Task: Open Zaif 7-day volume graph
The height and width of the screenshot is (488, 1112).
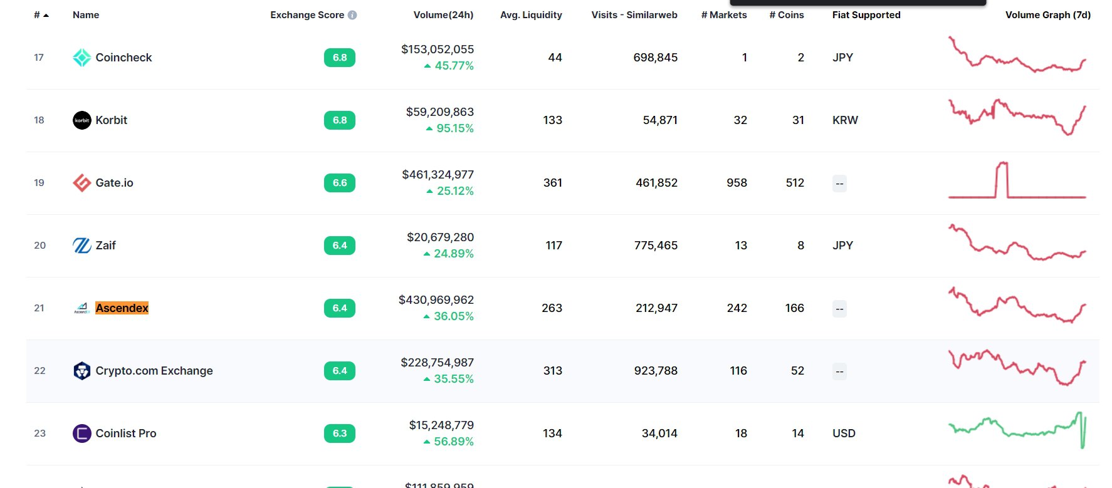Action: [1017, 242]
